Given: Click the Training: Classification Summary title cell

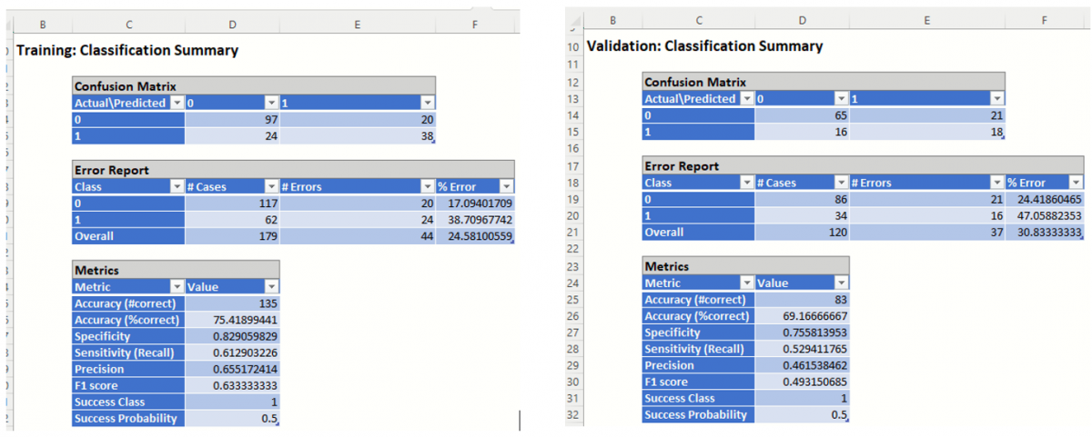Looking at the screenshot, I should [x=127, y=51].
